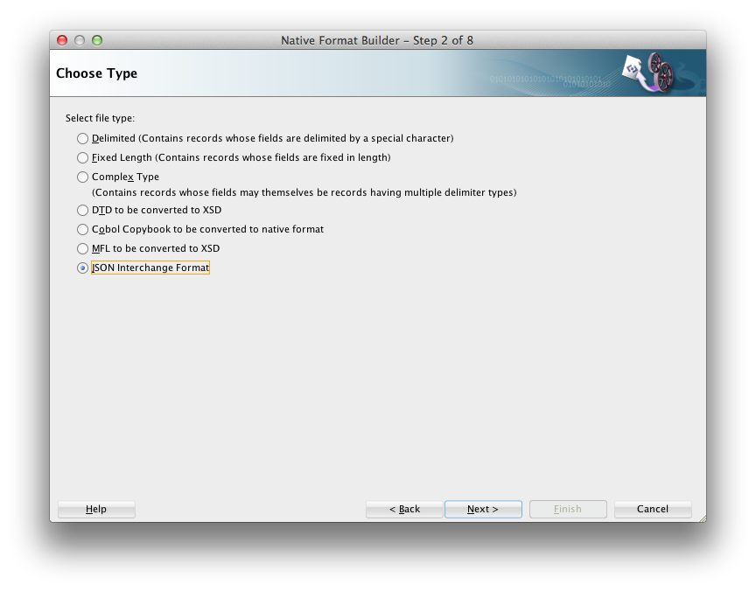The image size is (756, 591).
Task: Click the Select file type label
Action: click(102, 118)
